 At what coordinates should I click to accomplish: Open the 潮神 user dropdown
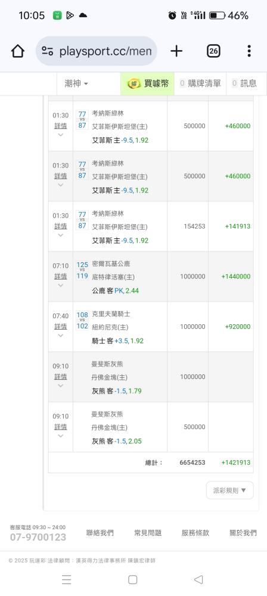76,83
